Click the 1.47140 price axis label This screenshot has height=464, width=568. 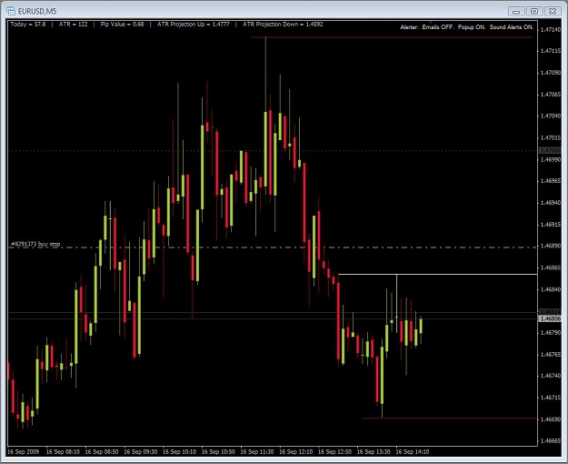click(550, 30)
